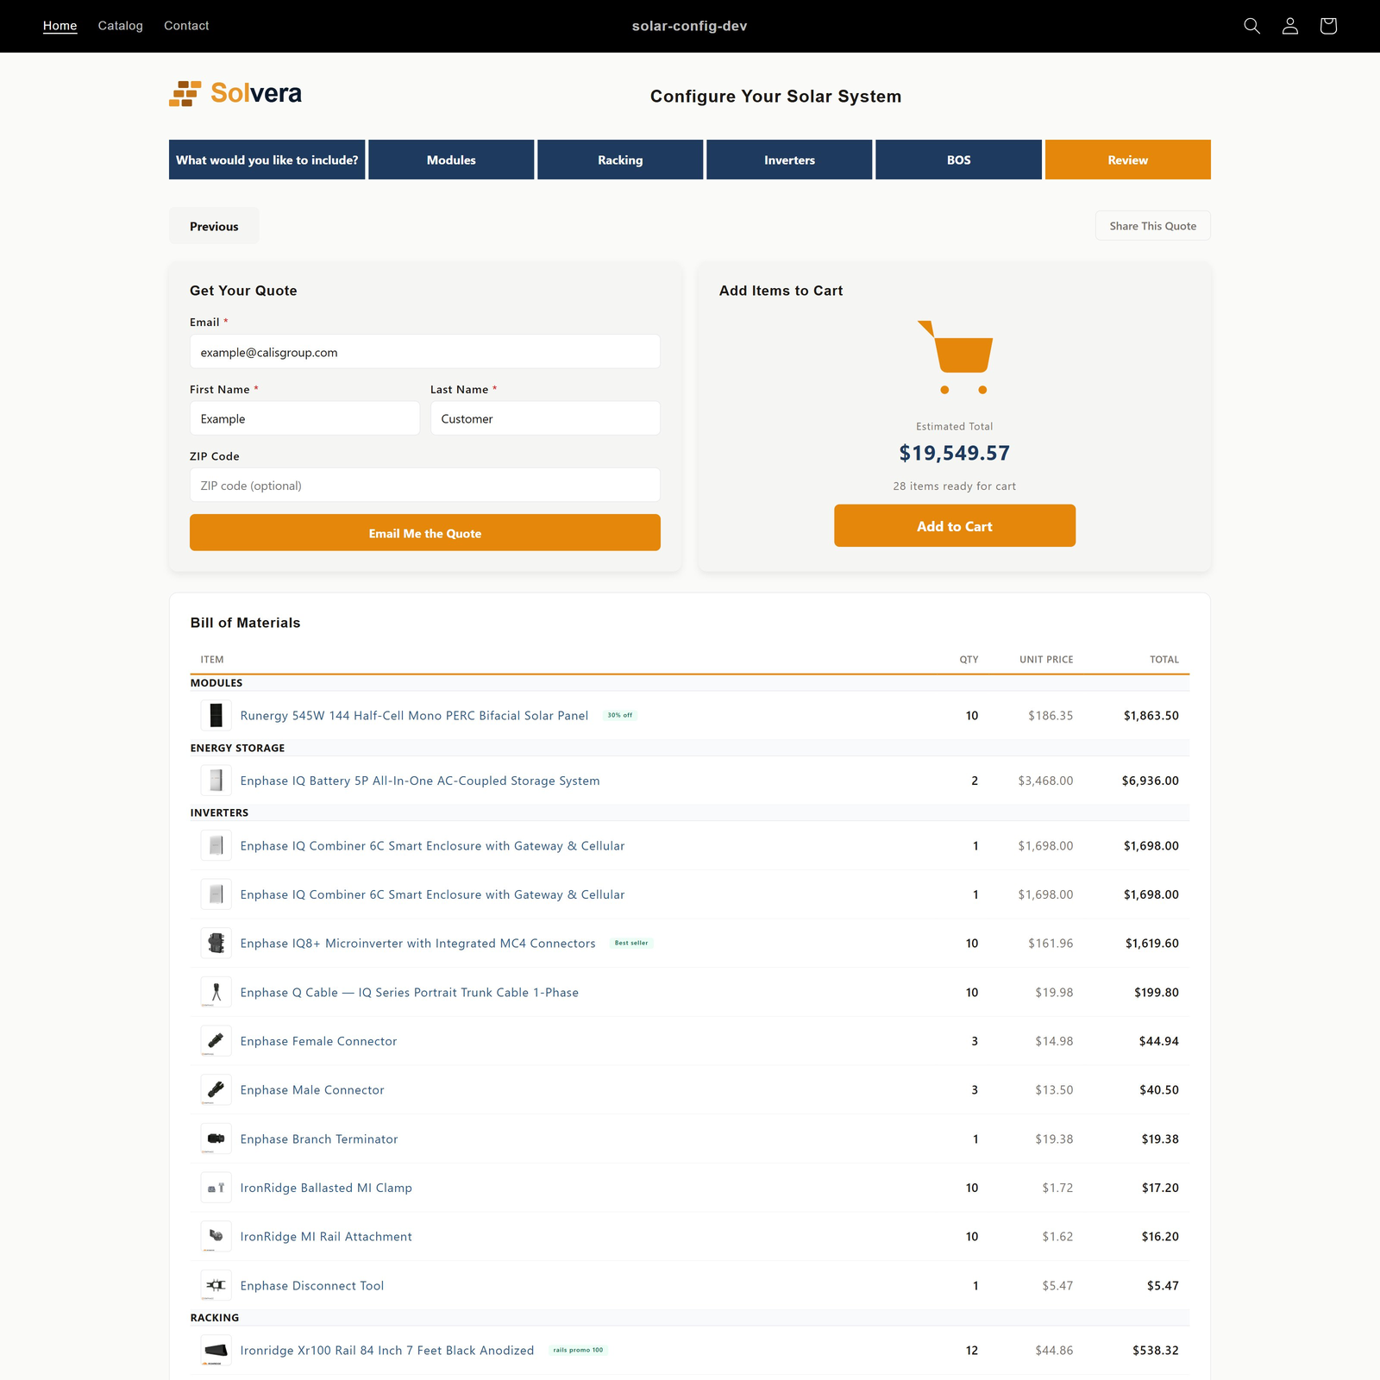Image resolution: width=1380 pixels, height=1380 pixels.
Task: Open Enphase Male Connector link
Action: click(312, 1090)
